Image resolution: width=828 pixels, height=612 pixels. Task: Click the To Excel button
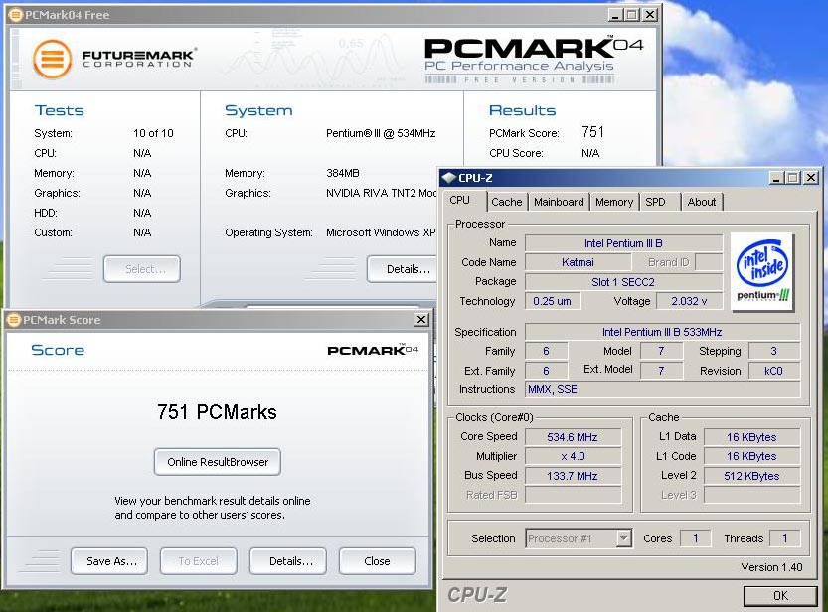[199, 561]
